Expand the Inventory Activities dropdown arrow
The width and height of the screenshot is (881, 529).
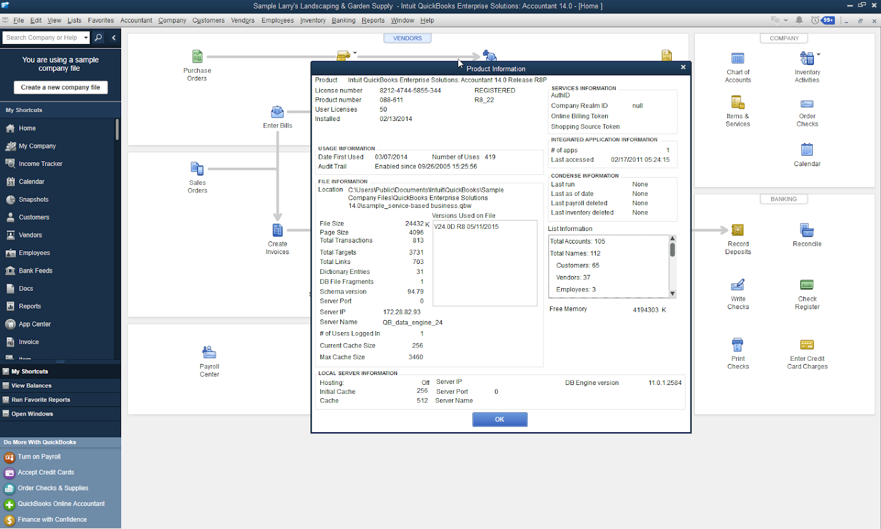(x=819, y=54)
